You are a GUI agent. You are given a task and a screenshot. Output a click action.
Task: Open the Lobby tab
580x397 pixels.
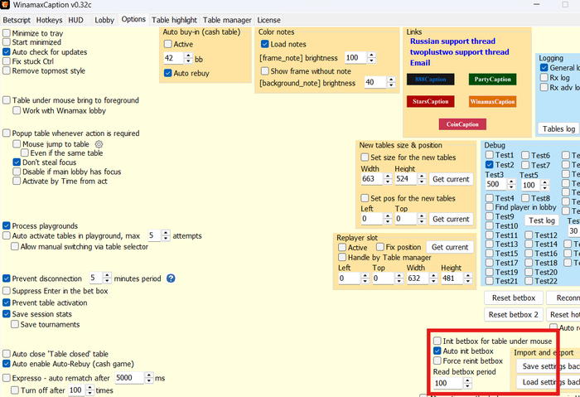click(104, 20)
